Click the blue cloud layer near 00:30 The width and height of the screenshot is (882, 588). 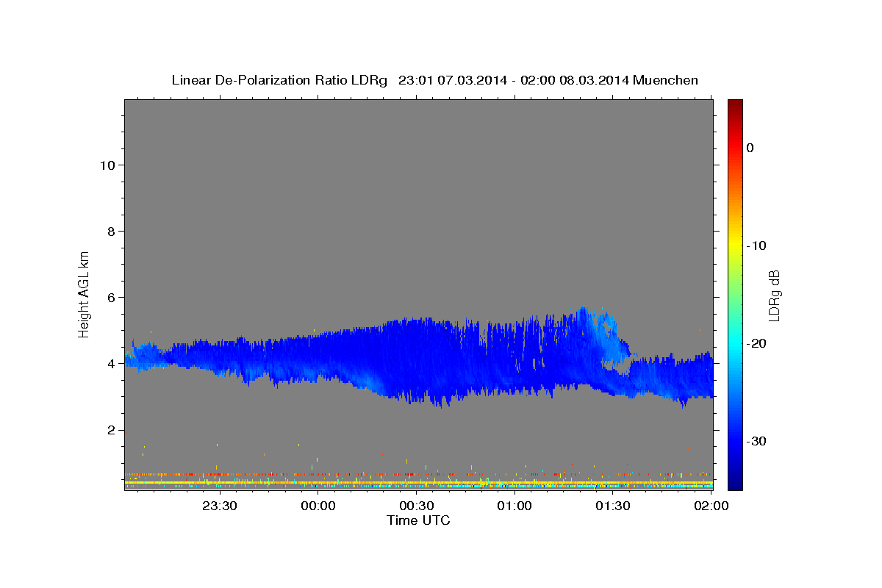(x=417, y=360)
